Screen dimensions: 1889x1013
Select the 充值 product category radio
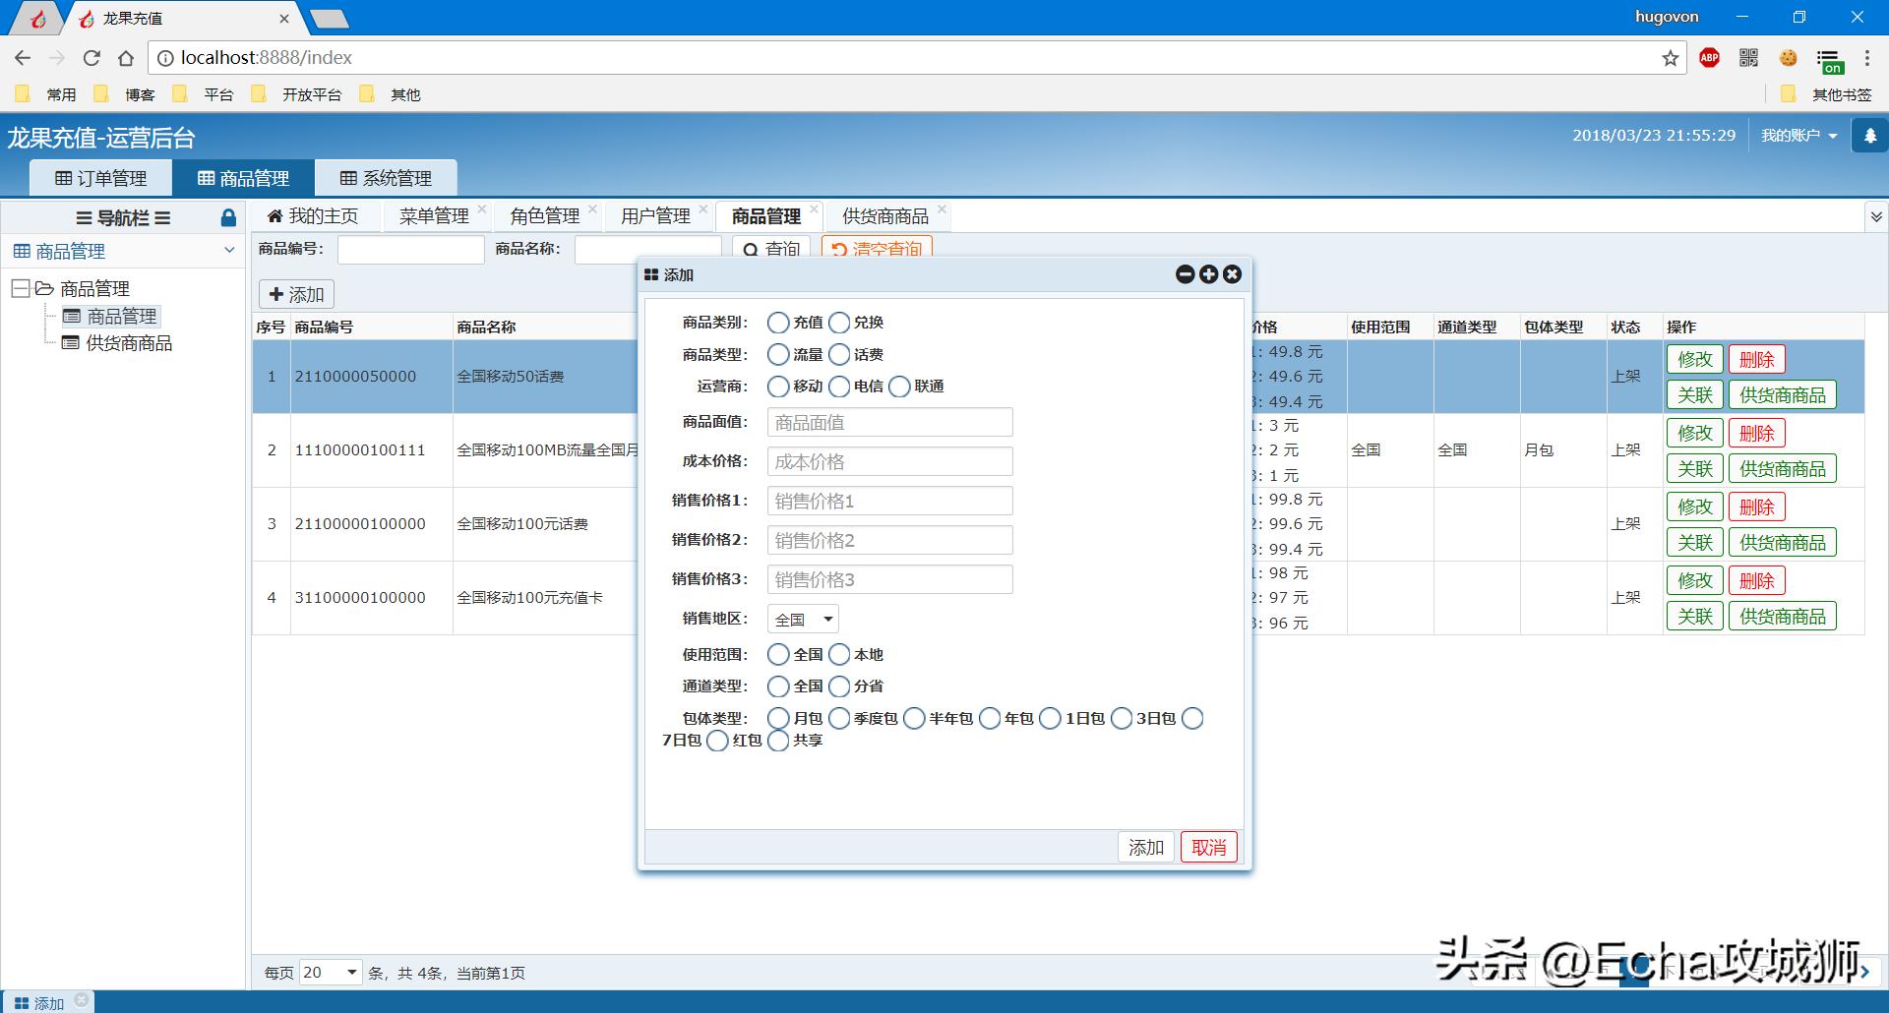click(778, 323)
